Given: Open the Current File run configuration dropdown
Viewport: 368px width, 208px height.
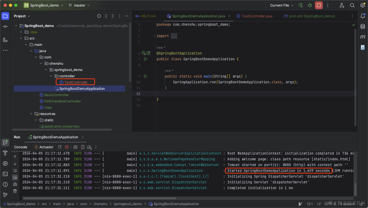Looking at the screenshot, I should click(x=282, y=5).
